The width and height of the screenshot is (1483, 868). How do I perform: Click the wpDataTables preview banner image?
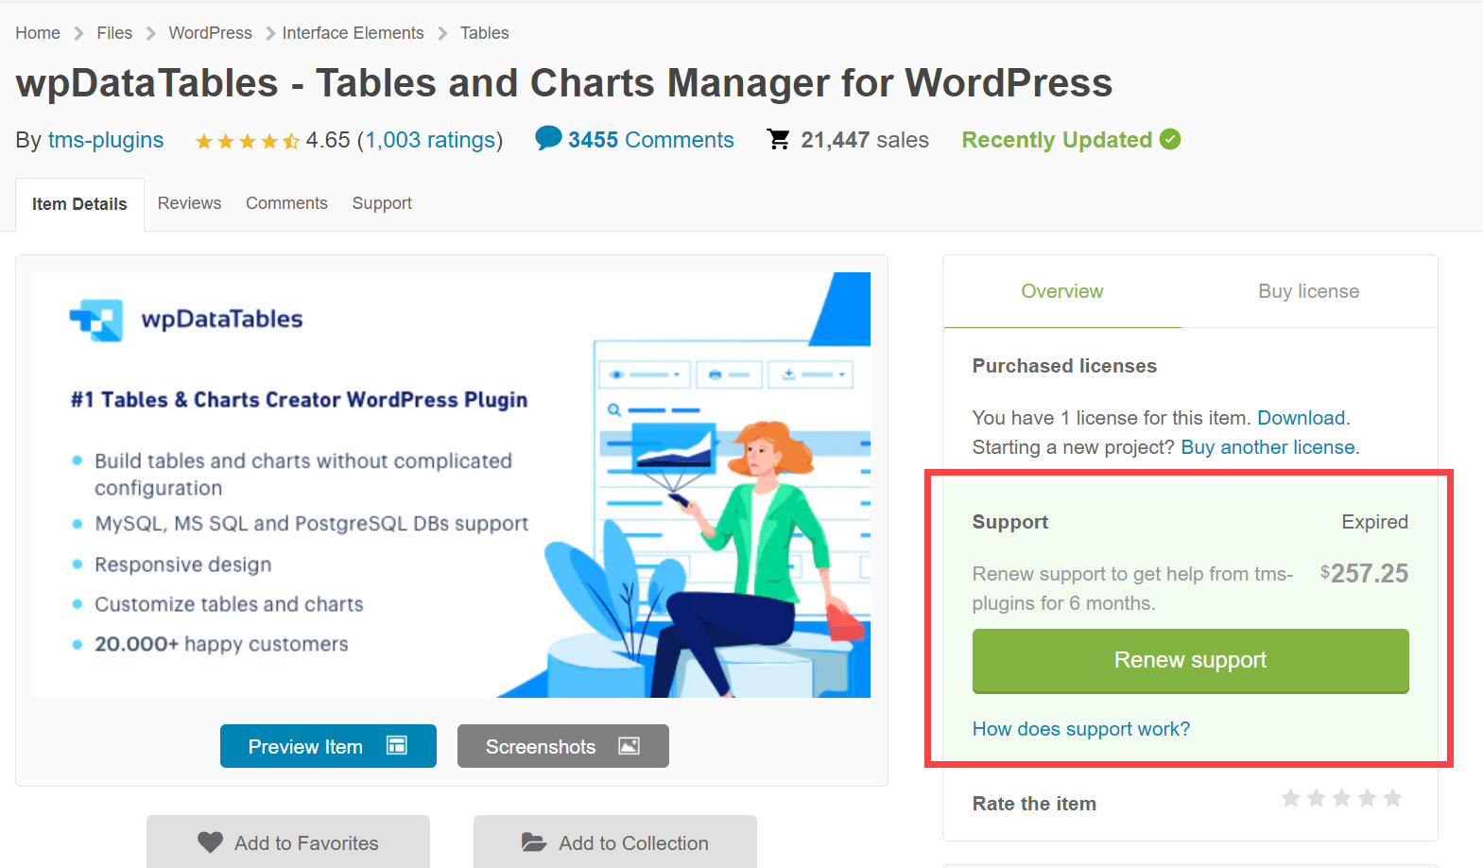452,485
